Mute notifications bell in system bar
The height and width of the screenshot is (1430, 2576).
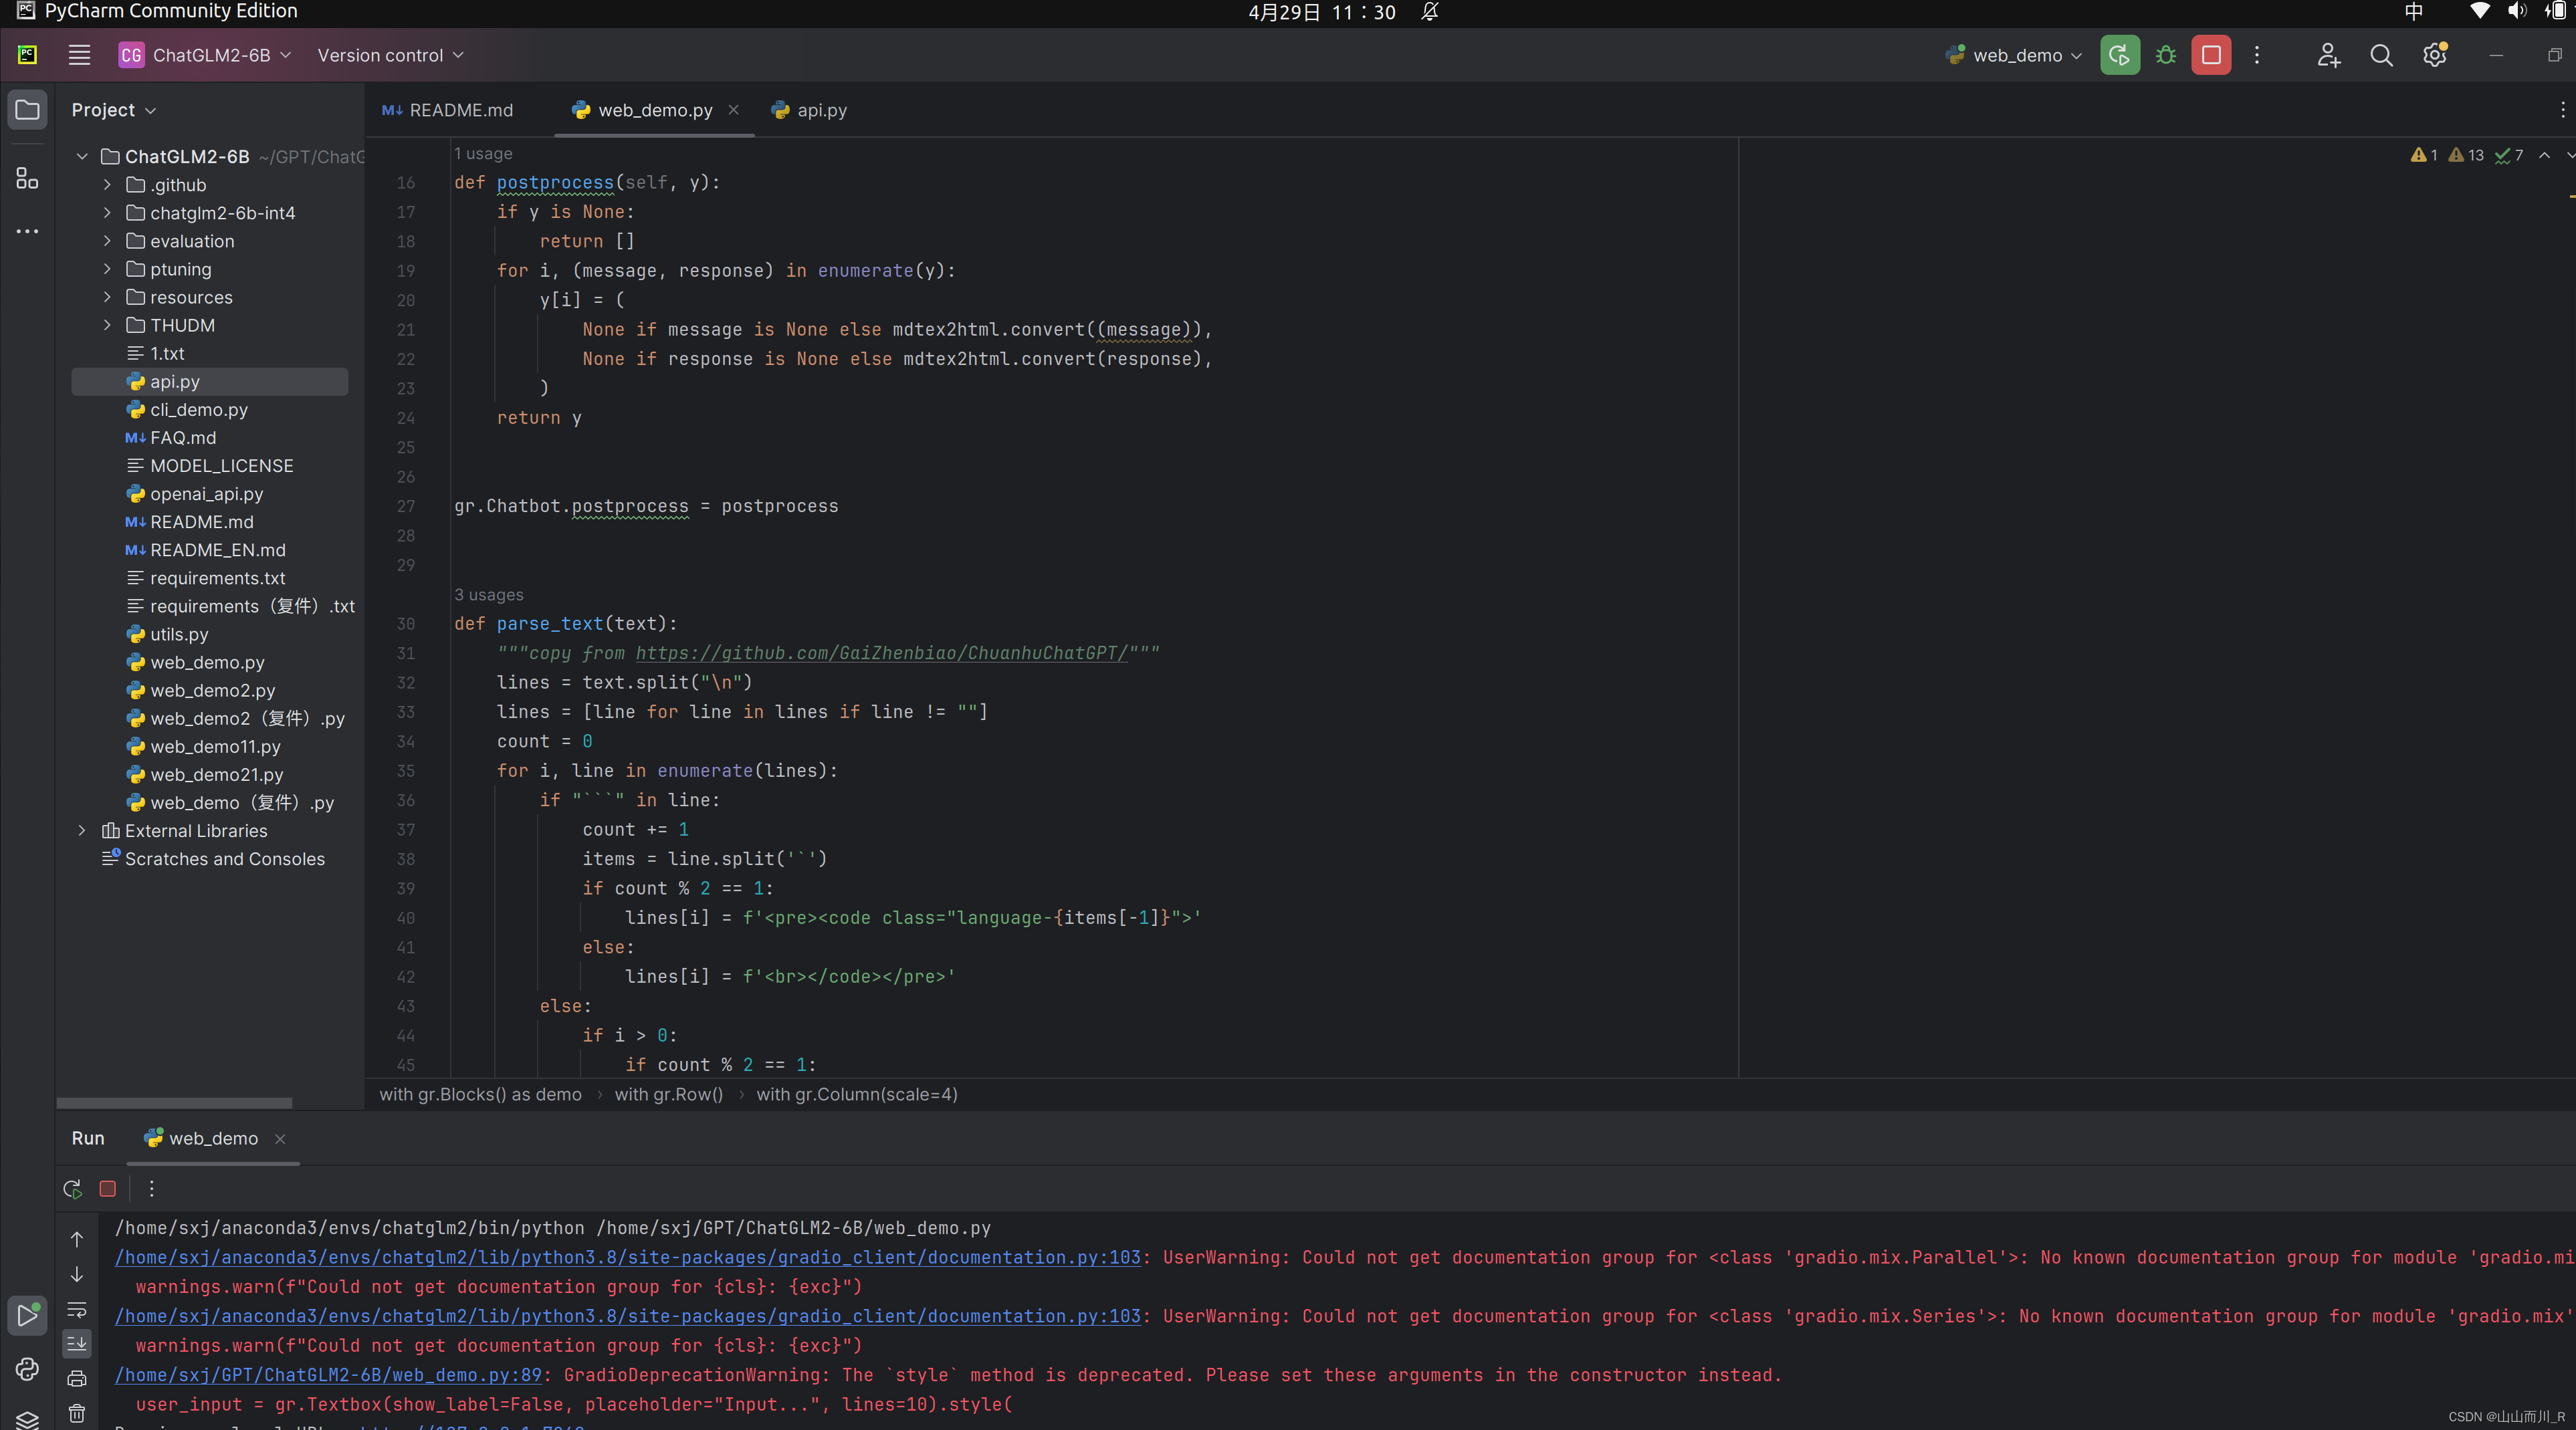pos(1430,12)
